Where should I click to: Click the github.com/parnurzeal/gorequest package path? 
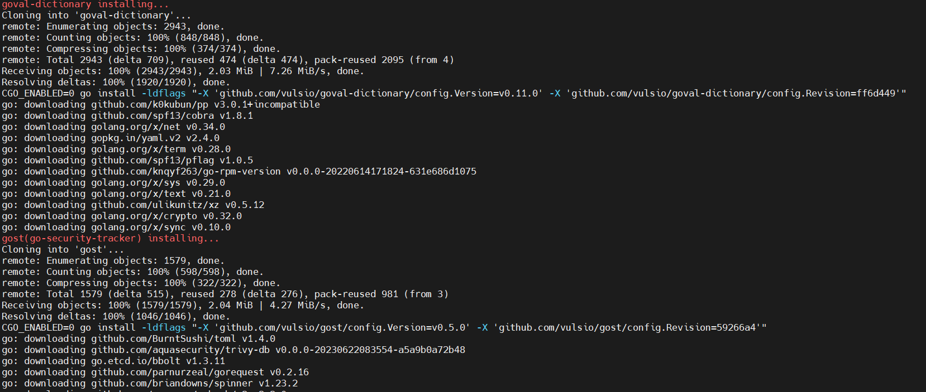pyautogui.click(x=178, y=372)
